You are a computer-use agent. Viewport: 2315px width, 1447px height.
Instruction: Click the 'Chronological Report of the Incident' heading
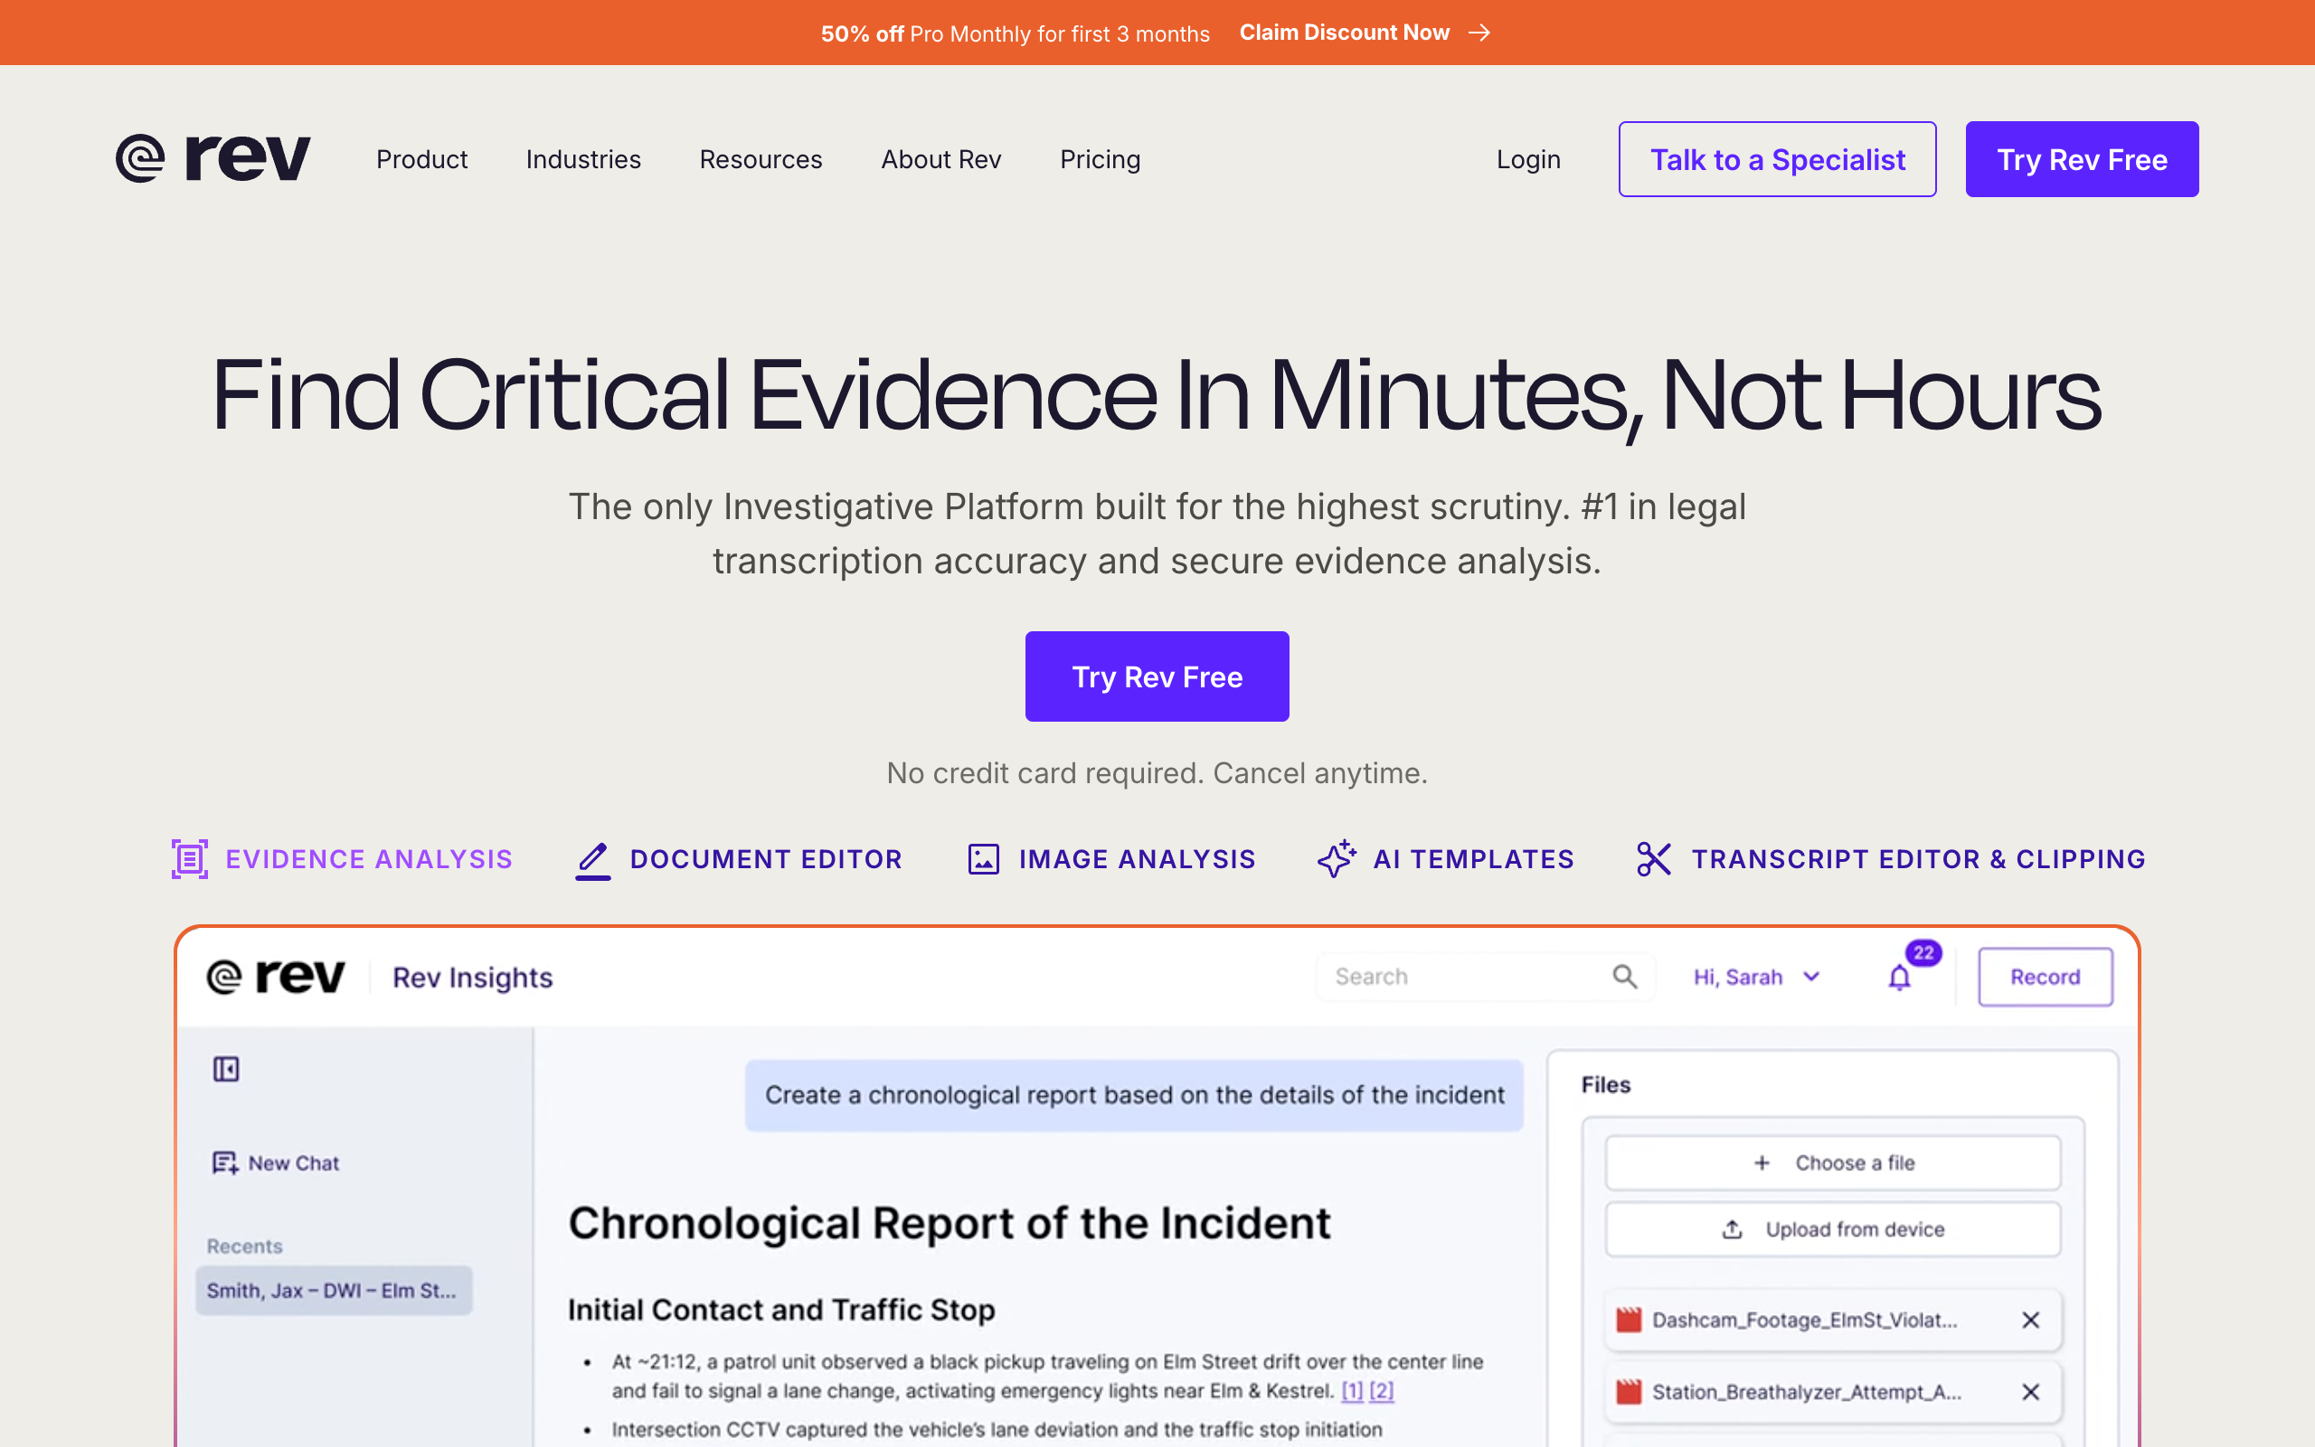(949, 1223)
